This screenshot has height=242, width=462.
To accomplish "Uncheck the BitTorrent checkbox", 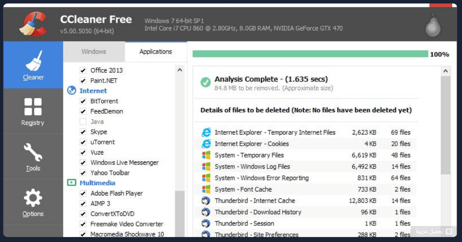I will point(83,101).
